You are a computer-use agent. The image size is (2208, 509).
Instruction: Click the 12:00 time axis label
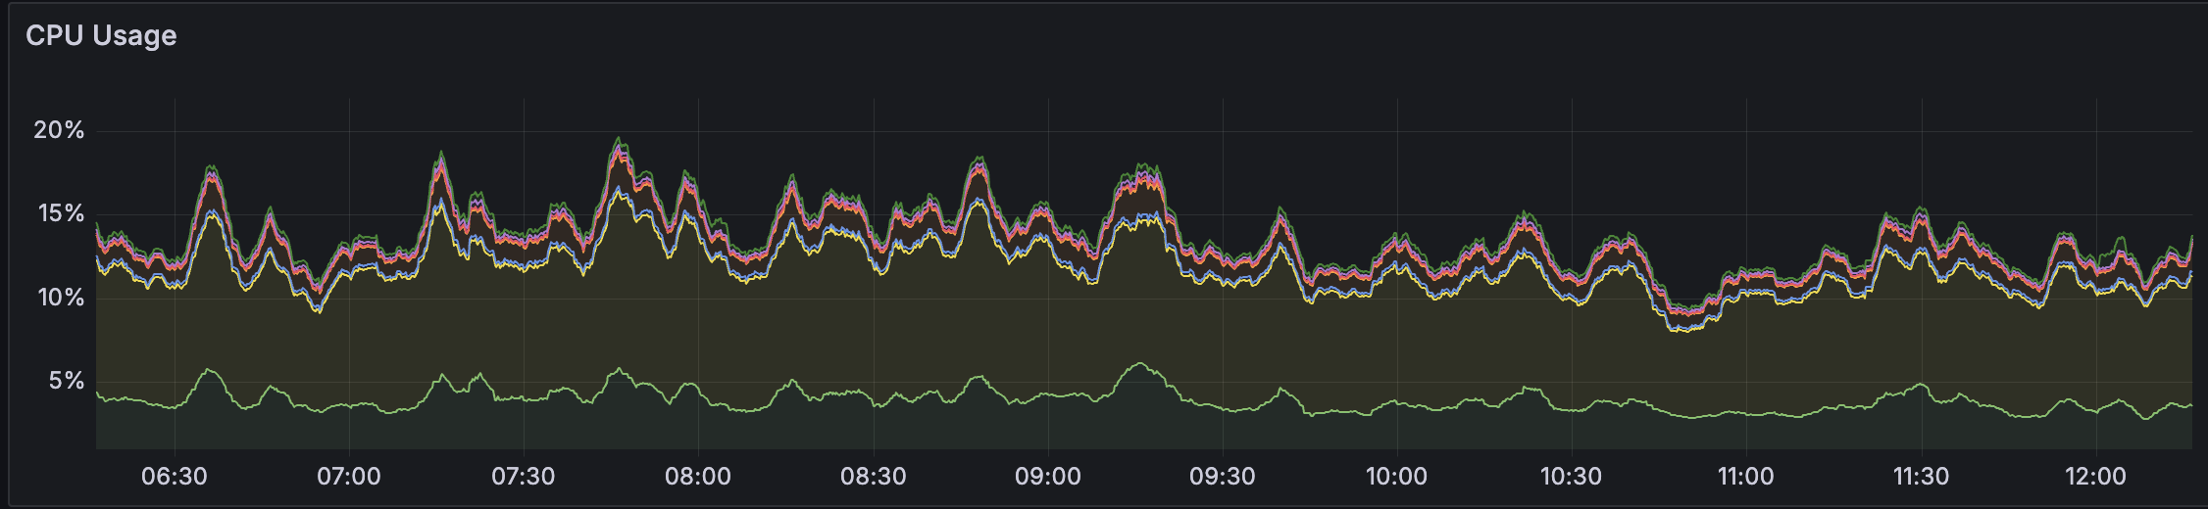2095,477
